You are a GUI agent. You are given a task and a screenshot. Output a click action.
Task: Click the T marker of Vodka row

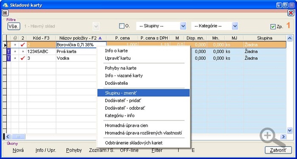click(8, 58)
